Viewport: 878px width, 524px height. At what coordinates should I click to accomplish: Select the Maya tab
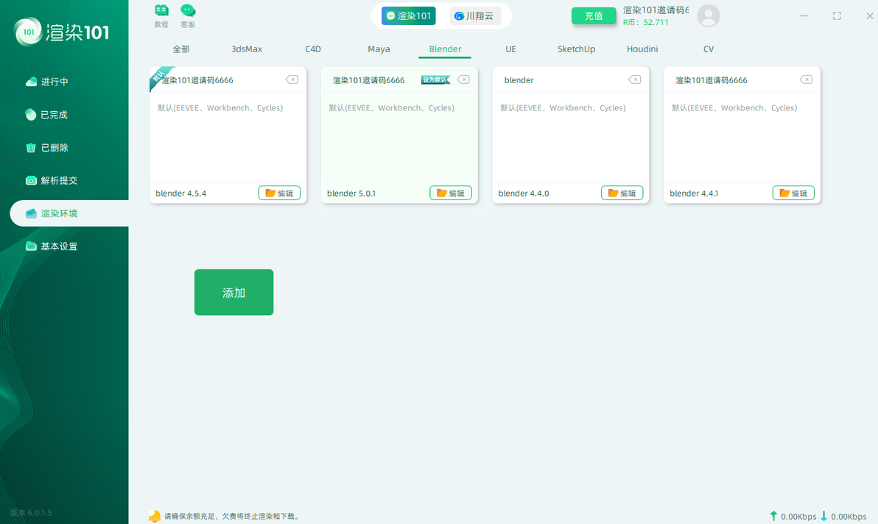379,49
